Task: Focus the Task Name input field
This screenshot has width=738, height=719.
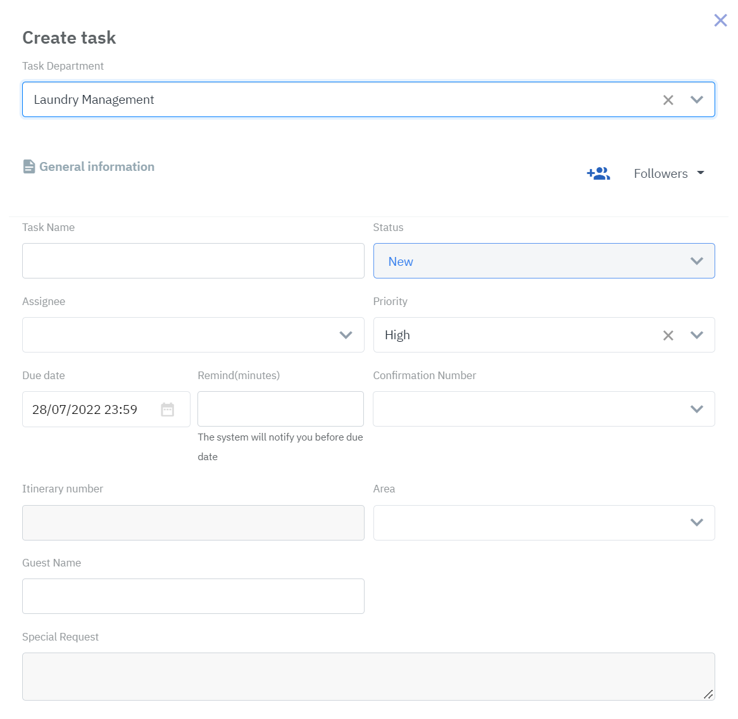Action: 193,261
